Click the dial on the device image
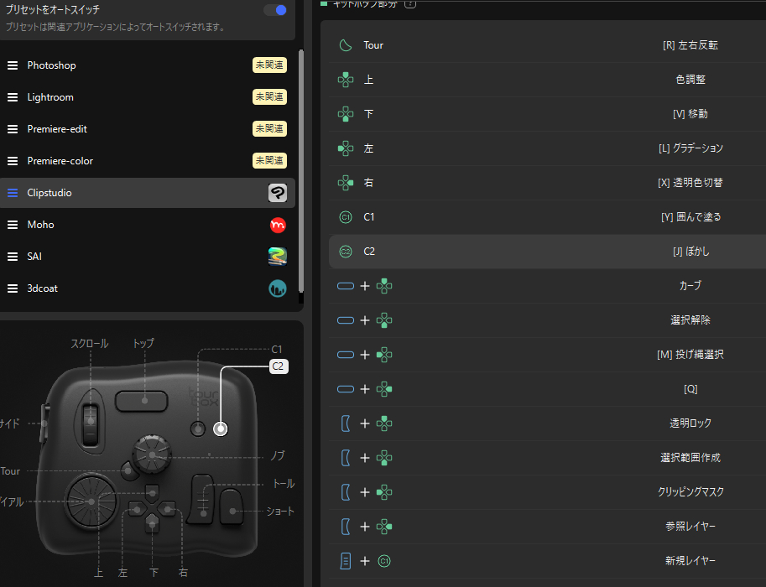766x587 pixels. (x=91, y=501)
